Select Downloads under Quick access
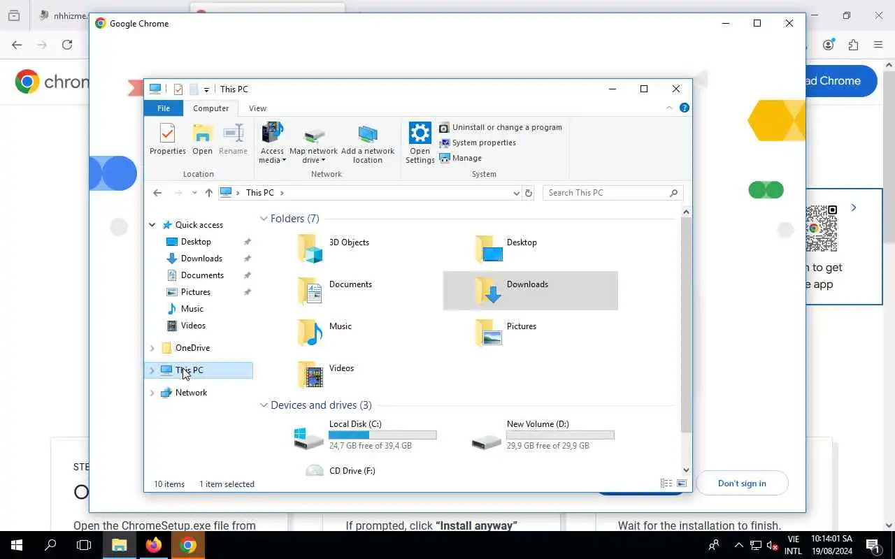Screen dimensions: 895x559 click(x=201, y=259)
